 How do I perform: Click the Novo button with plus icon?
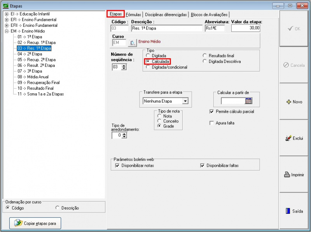pos(294,102)
